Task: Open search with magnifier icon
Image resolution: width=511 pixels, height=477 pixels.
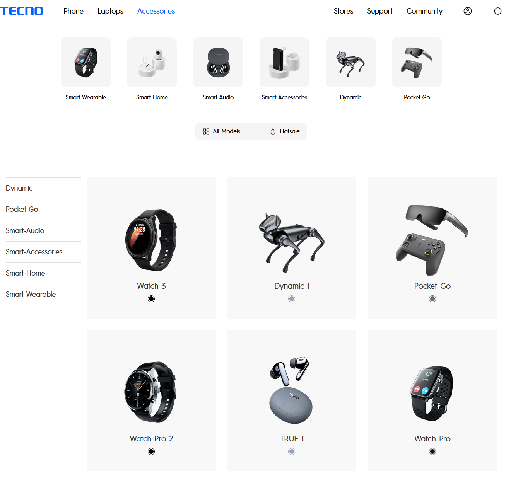Action: tap(498, 11)
